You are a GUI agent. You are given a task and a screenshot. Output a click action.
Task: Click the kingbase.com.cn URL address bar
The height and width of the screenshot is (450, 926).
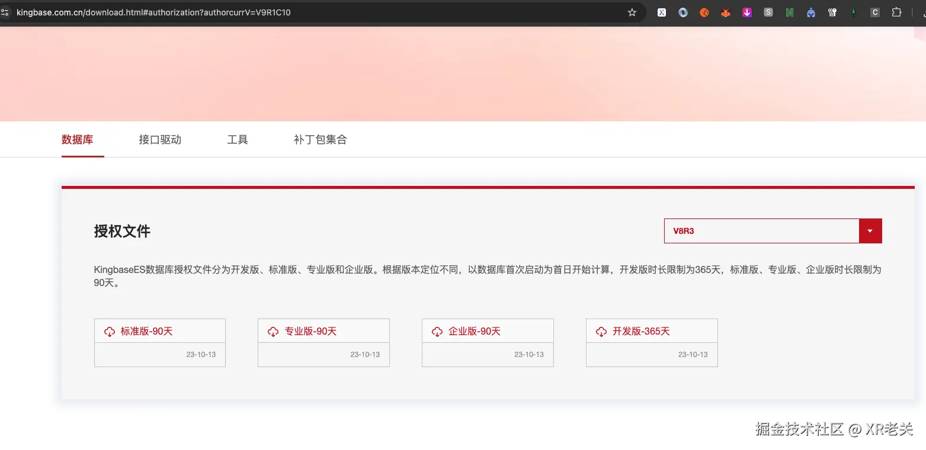pos(320,12)
